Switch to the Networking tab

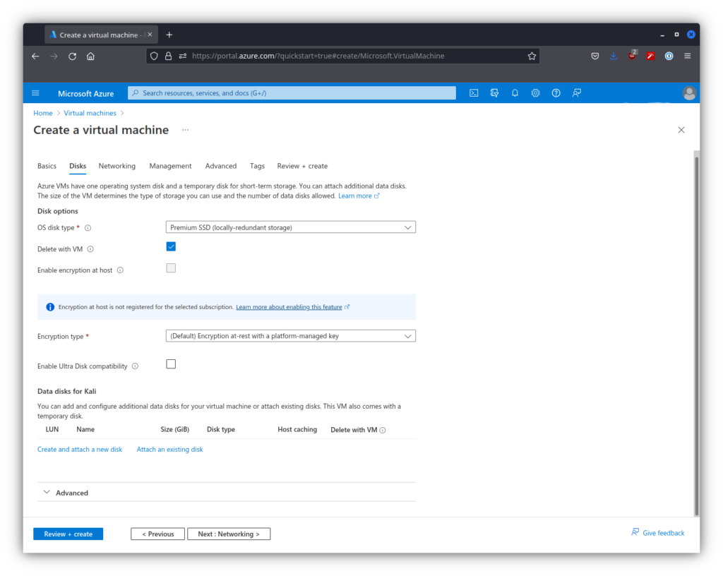116,166
